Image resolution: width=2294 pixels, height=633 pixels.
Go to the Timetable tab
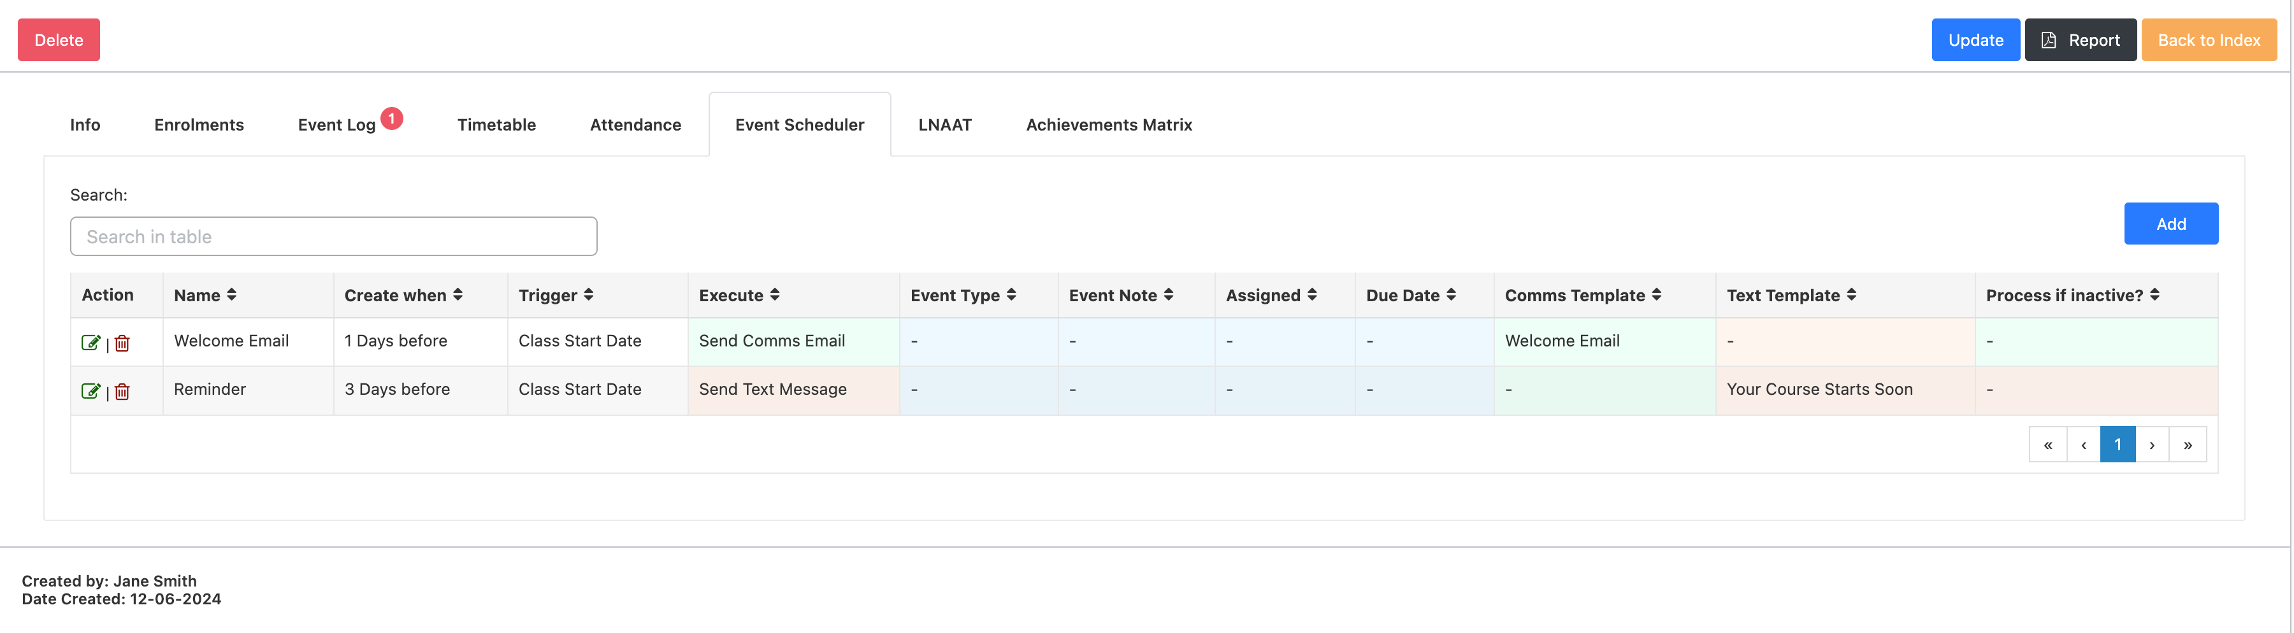click(x=497, y=125)
